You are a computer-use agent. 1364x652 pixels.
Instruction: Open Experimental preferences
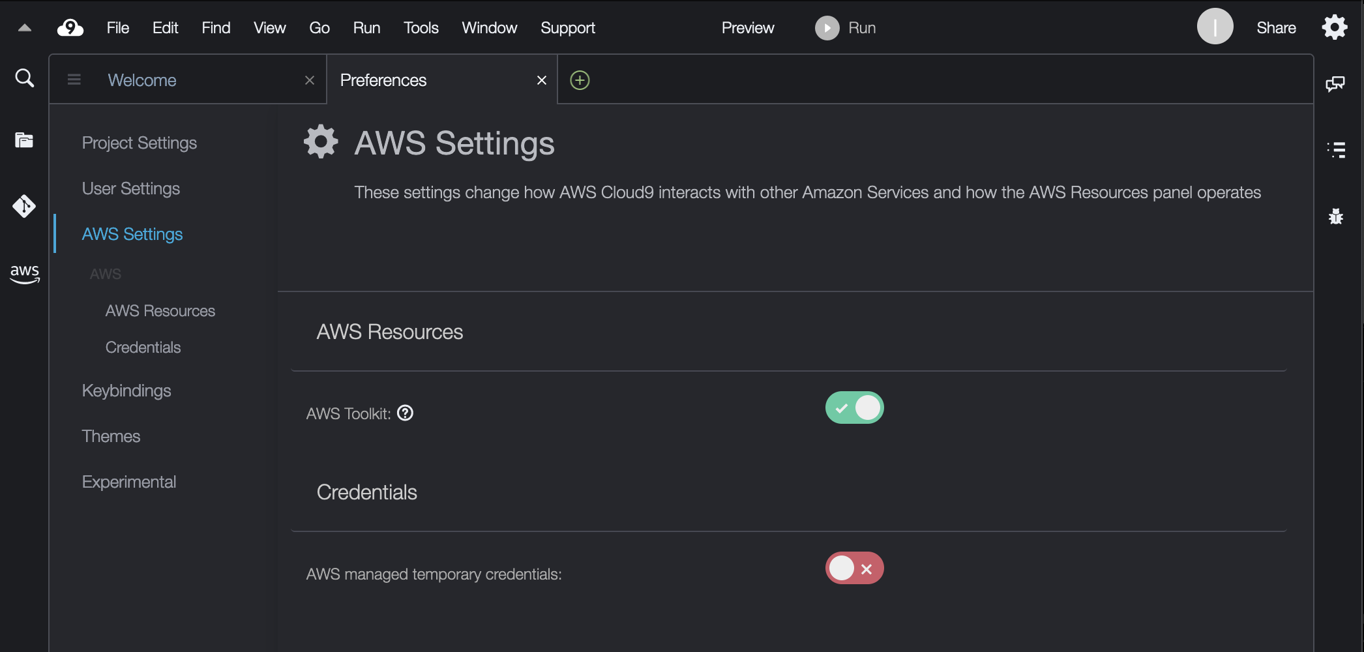pos(129,482)
